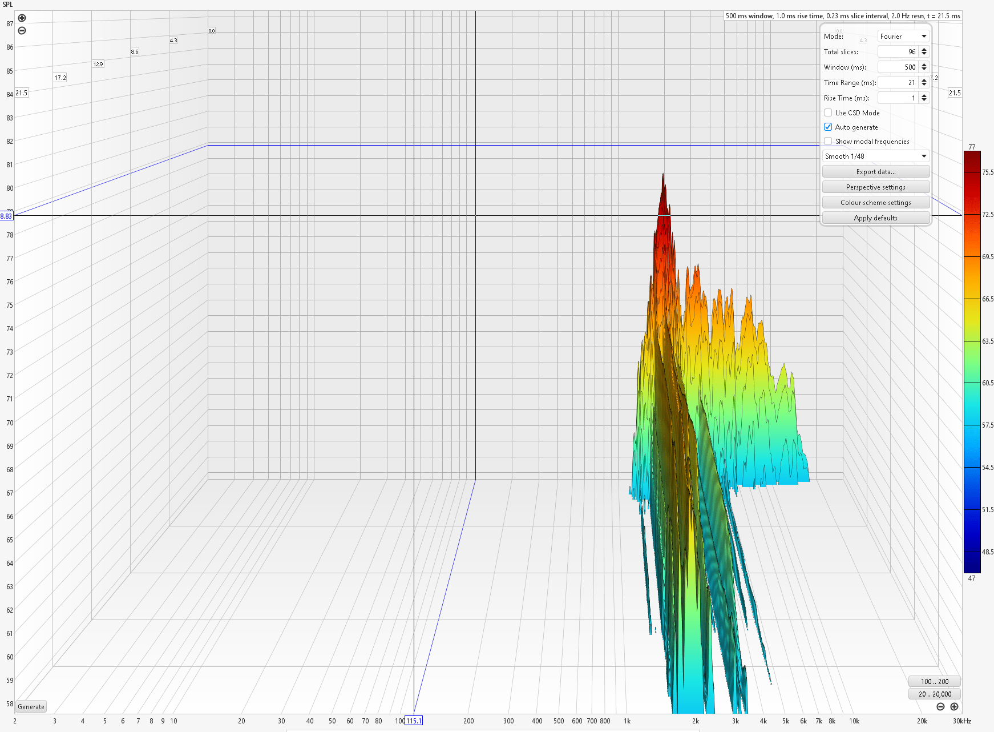The height and width of the screenshot is (732, 994).
Task: Untick the Auto generate checkbox
Action: coord(828,127)
